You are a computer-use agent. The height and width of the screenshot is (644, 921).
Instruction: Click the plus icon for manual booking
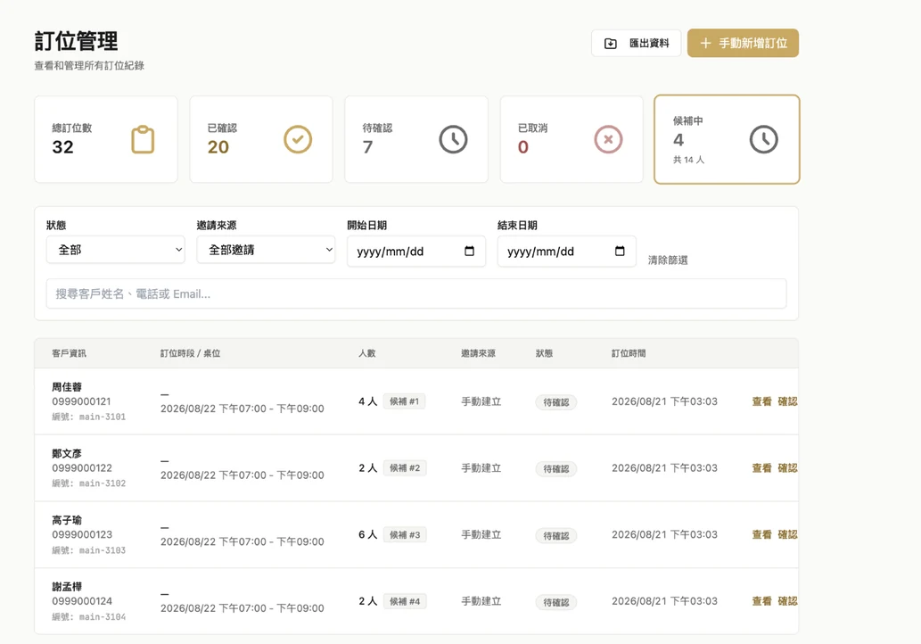[x=705, y=44]
